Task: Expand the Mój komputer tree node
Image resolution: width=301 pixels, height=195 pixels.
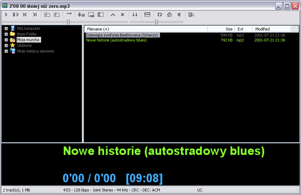Action: 6,28
